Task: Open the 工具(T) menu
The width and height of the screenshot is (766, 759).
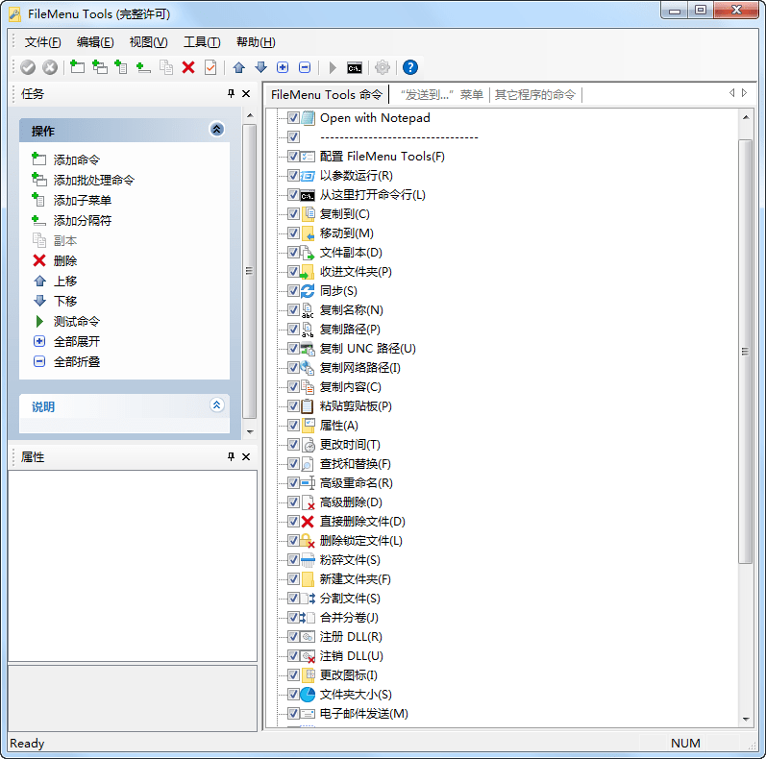Action: (x=202, y=42)
